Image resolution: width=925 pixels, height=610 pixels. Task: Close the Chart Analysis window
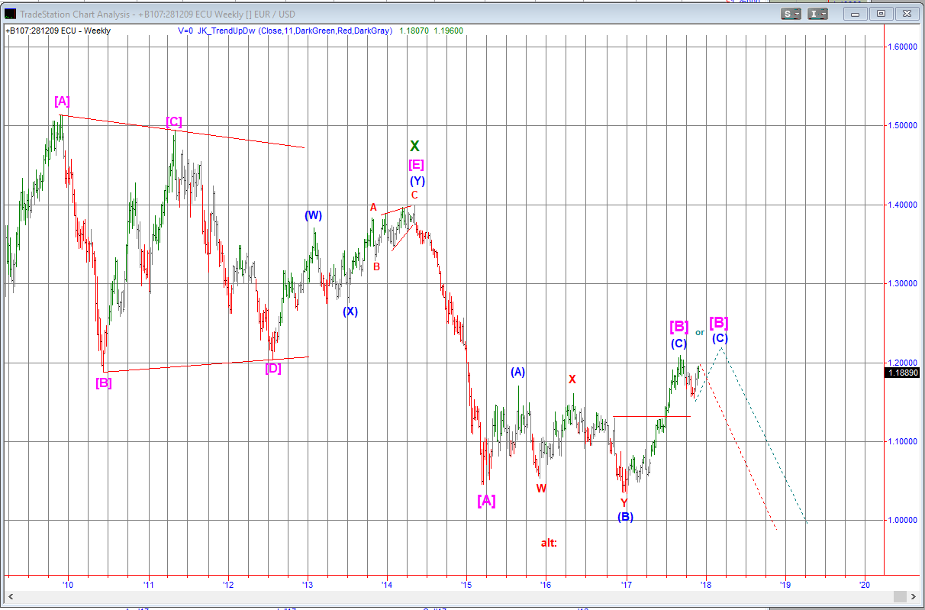click(907, 14)
